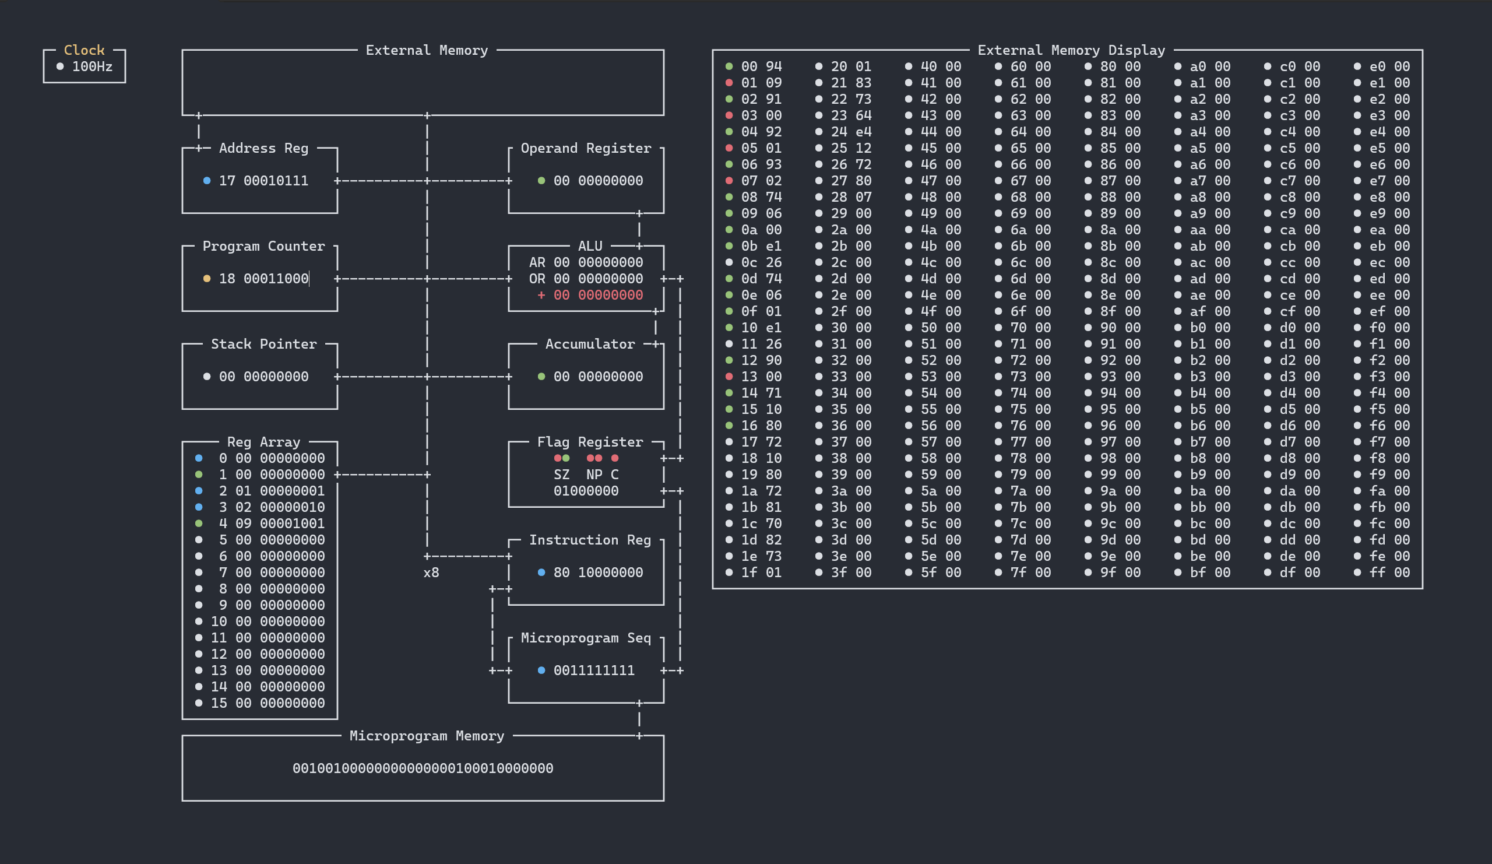Click the x8 bus label
Image resolution: width=1492 pixels, height=864 pixels.
click(431, 573)
